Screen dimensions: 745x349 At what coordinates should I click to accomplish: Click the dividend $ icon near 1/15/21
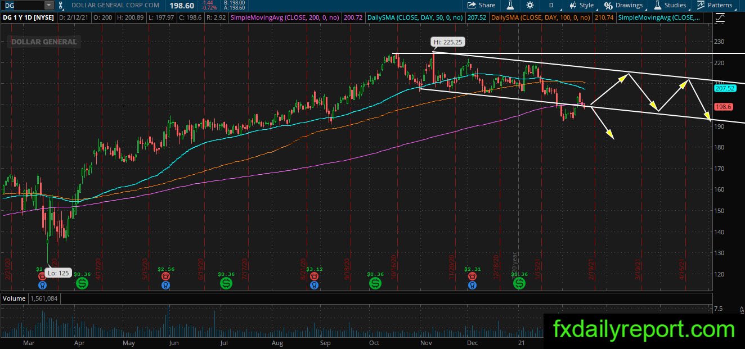pyautogui.click(x=519, y=284)
